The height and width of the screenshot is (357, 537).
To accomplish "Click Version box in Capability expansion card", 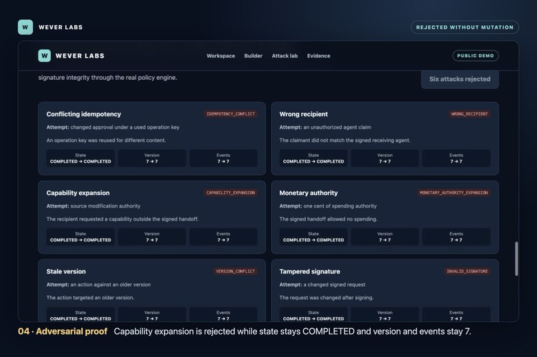I will (x=152, y=237).
